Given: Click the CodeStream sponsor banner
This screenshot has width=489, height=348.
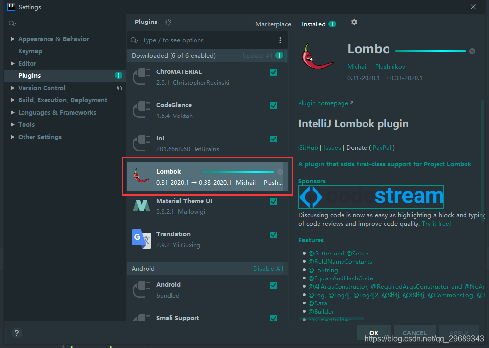Looking at the screenshot, I should (x=371, y=197).
